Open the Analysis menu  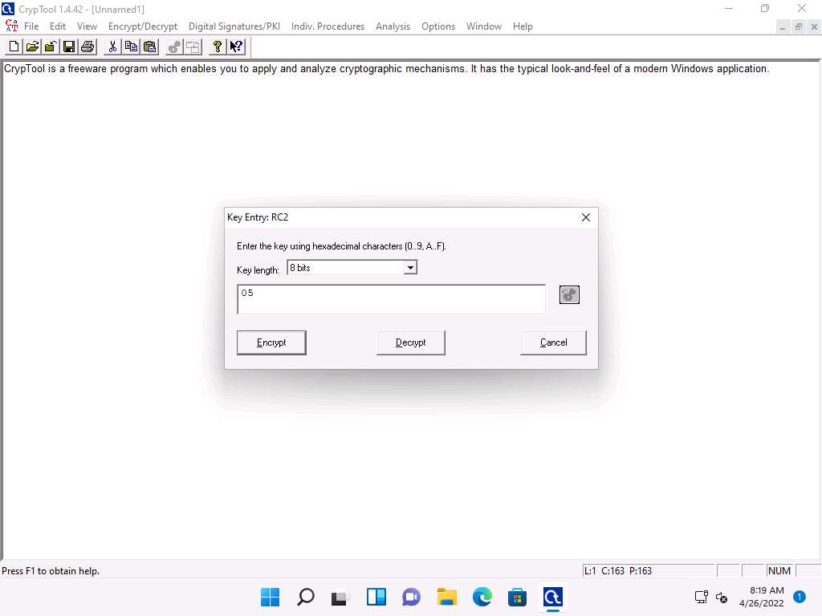(393, 26)
